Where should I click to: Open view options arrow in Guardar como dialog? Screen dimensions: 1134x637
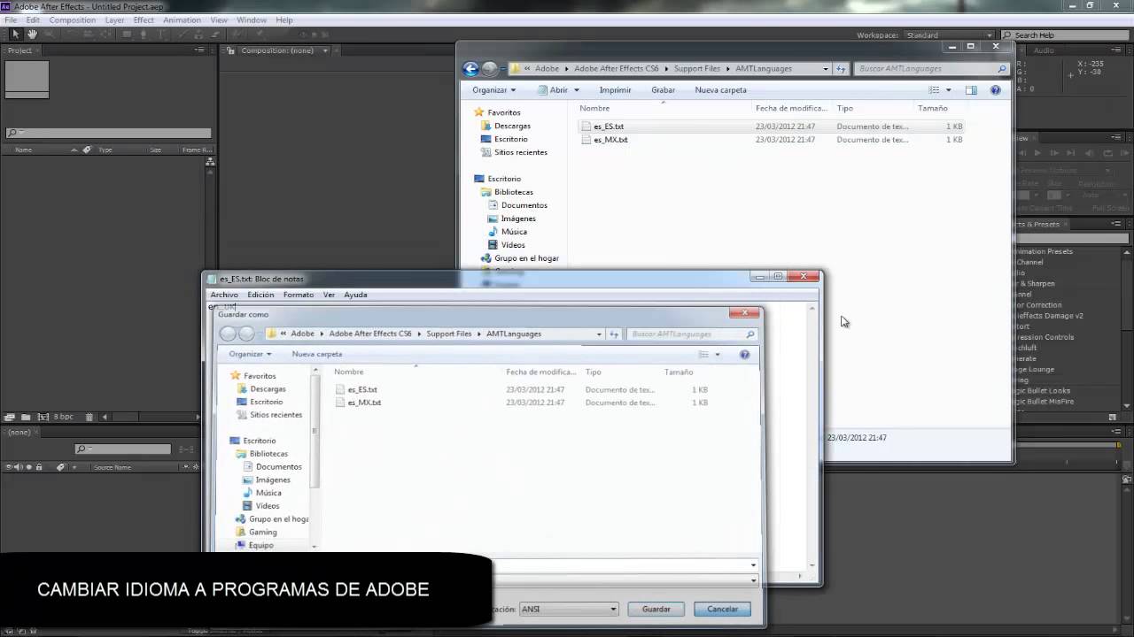tap(718, 354)
